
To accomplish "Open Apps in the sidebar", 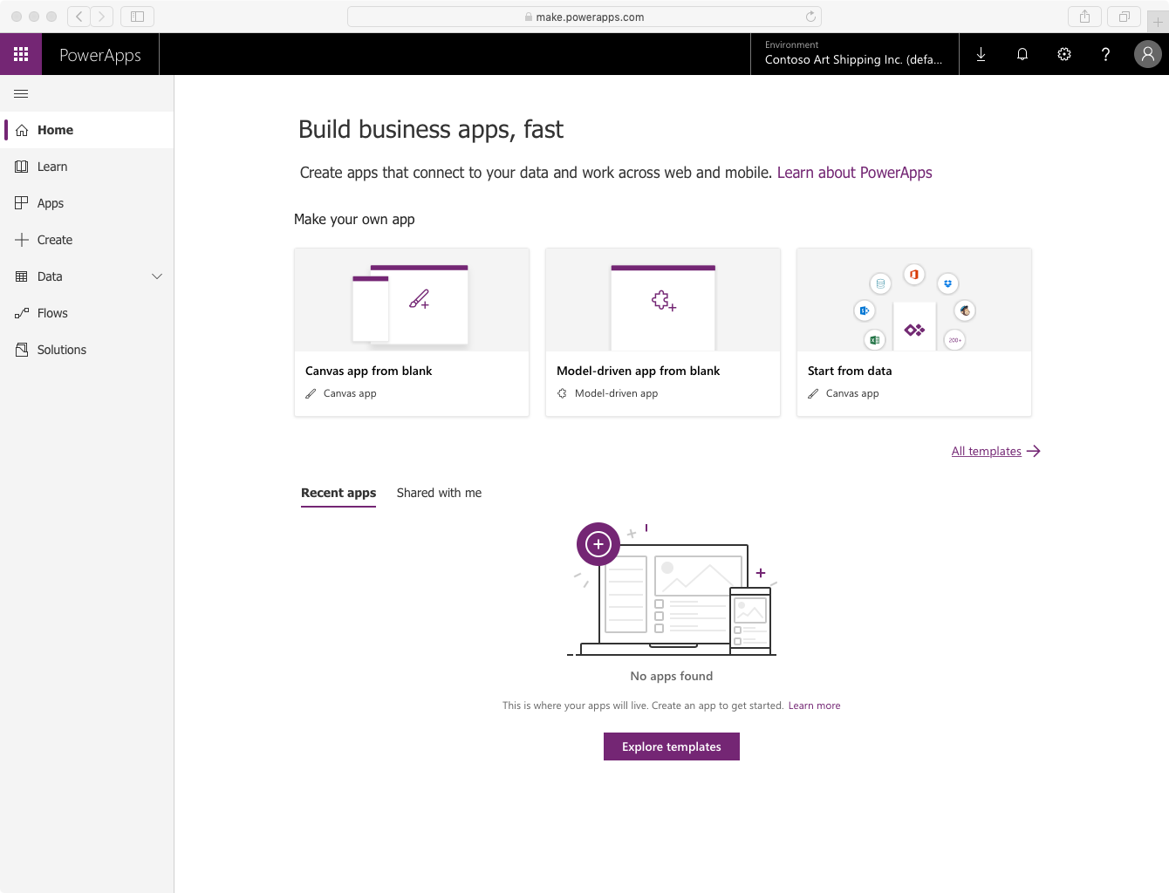I will pyautogui.click(x=87, y=203).
